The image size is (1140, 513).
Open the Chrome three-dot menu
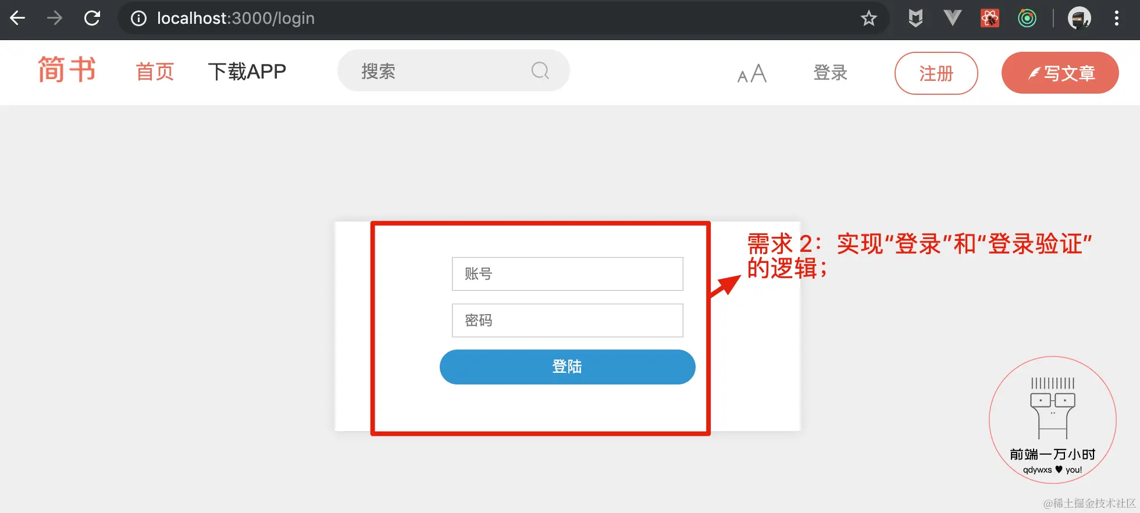click(1117, 18)
